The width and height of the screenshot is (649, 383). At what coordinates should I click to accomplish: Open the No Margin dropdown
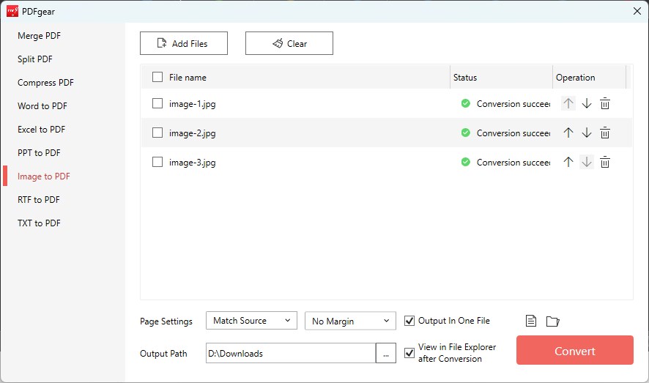pos(350,321)
